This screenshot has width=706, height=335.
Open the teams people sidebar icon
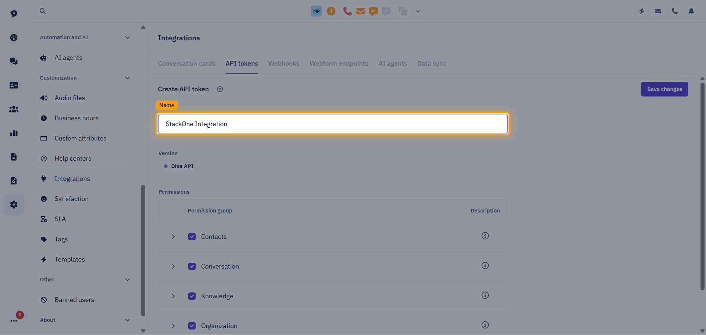[14, 109]
